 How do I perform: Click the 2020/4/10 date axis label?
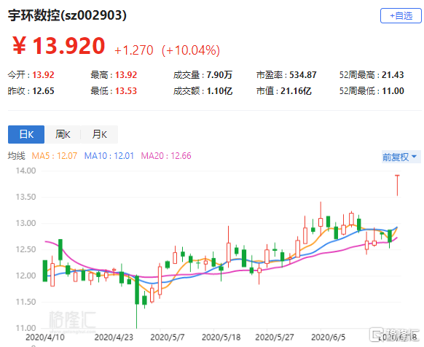pos(45,338)
